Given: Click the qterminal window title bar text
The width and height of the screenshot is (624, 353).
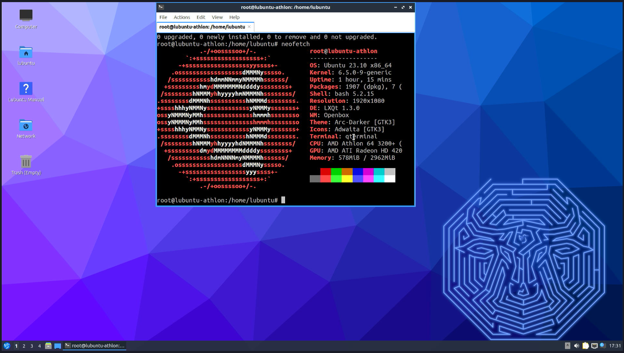Looking at the screenshot, I should pyautogui.click(x=285, y=7).
